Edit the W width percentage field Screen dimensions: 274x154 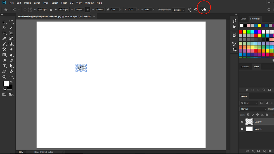click(x=79, y=10)
